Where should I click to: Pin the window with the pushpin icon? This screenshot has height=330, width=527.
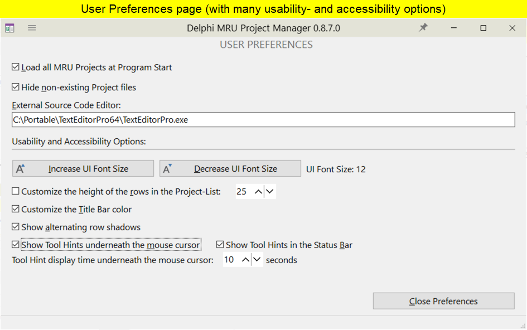pos(423,28)
